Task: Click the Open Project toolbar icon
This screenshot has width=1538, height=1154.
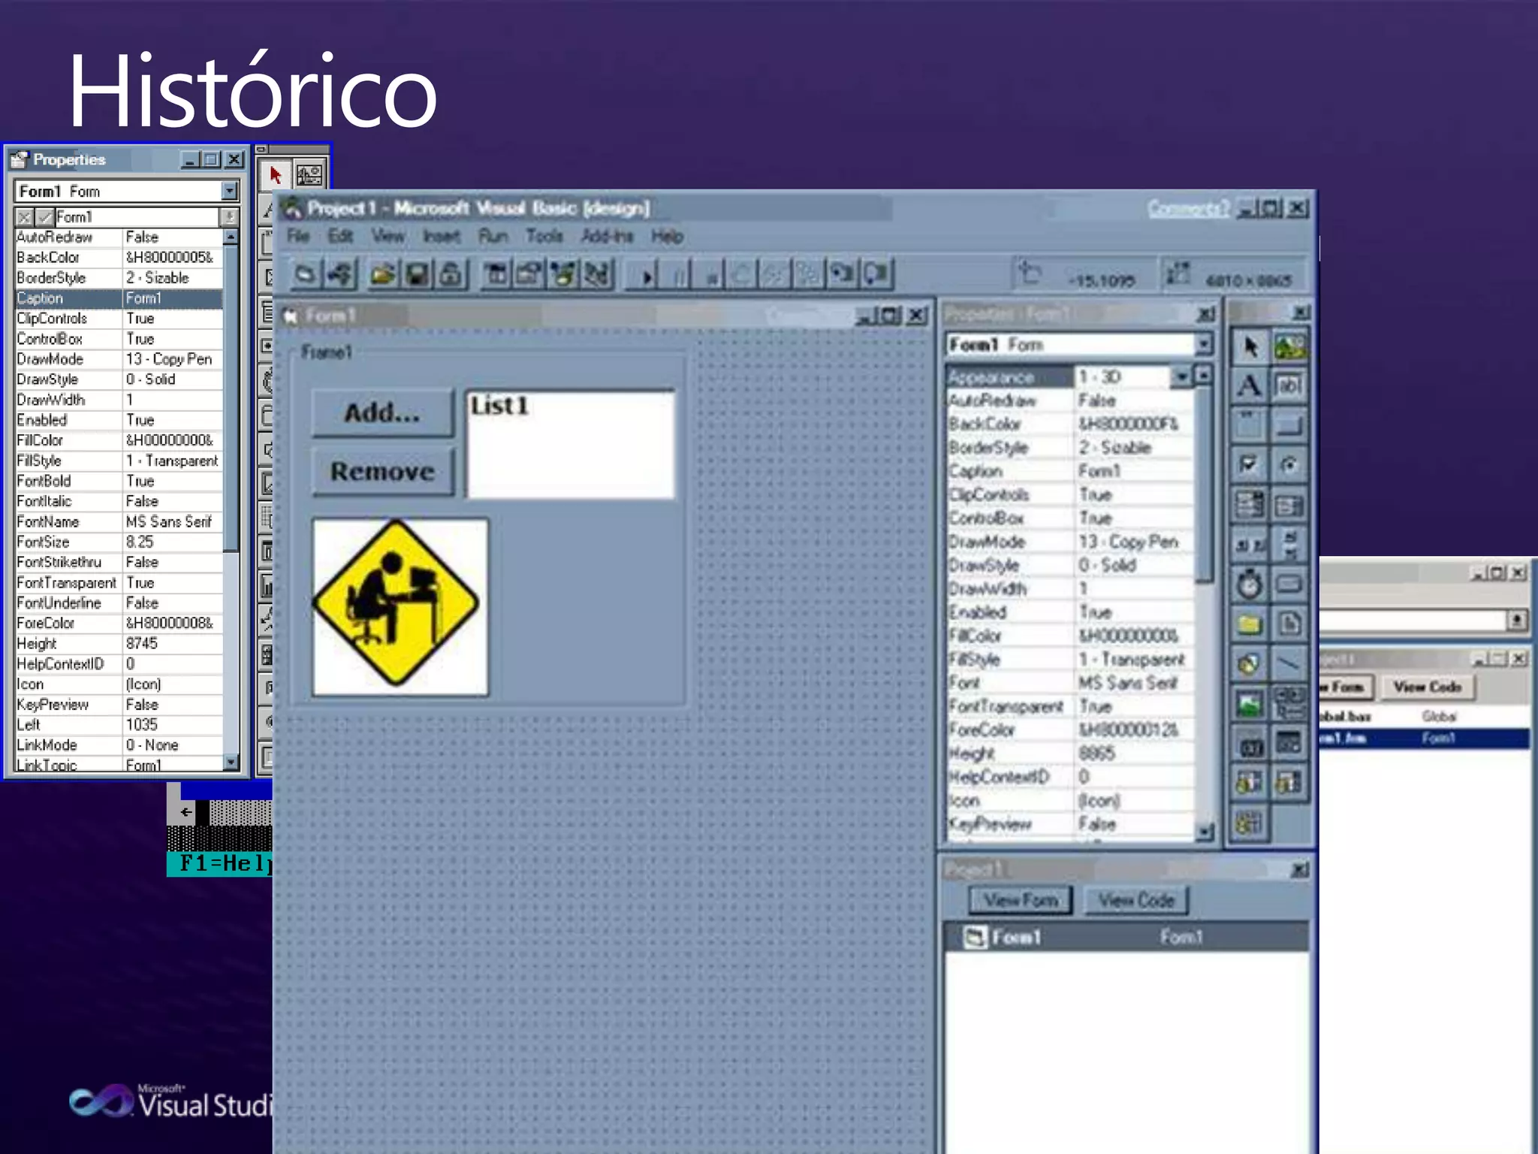Action: tap(382, 274)
